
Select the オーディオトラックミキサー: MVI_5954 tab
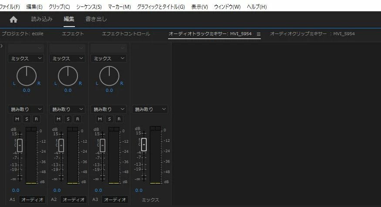tap(210, 34)
